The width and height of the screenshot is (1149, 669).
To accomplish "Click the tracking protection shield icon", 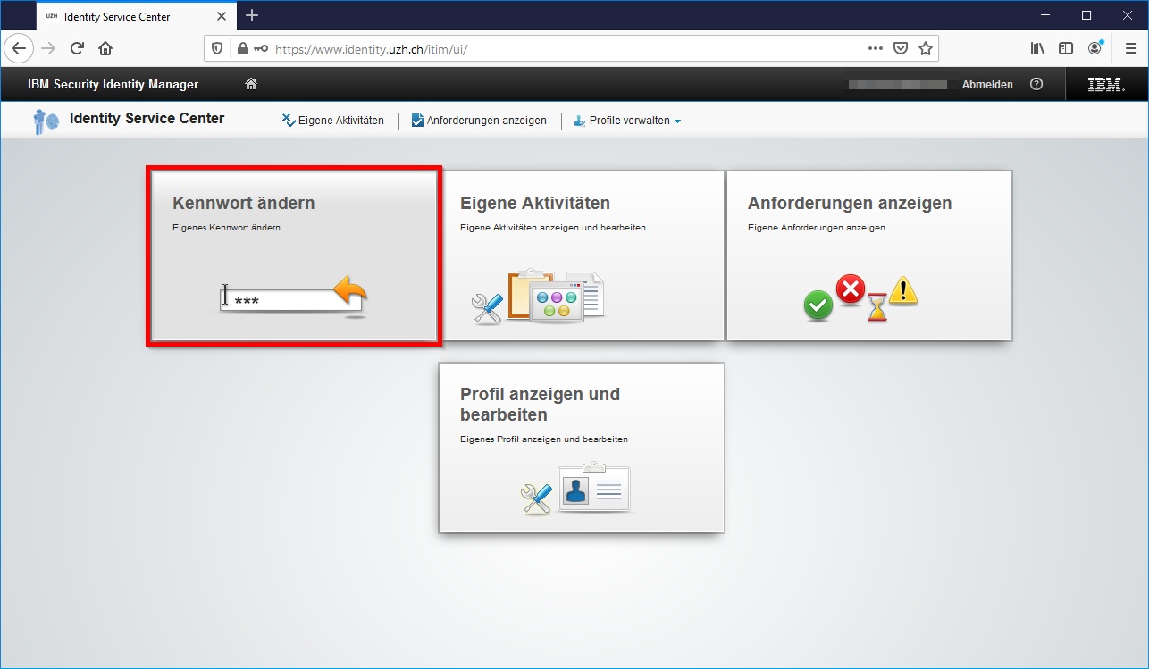I will coord(217,48).
